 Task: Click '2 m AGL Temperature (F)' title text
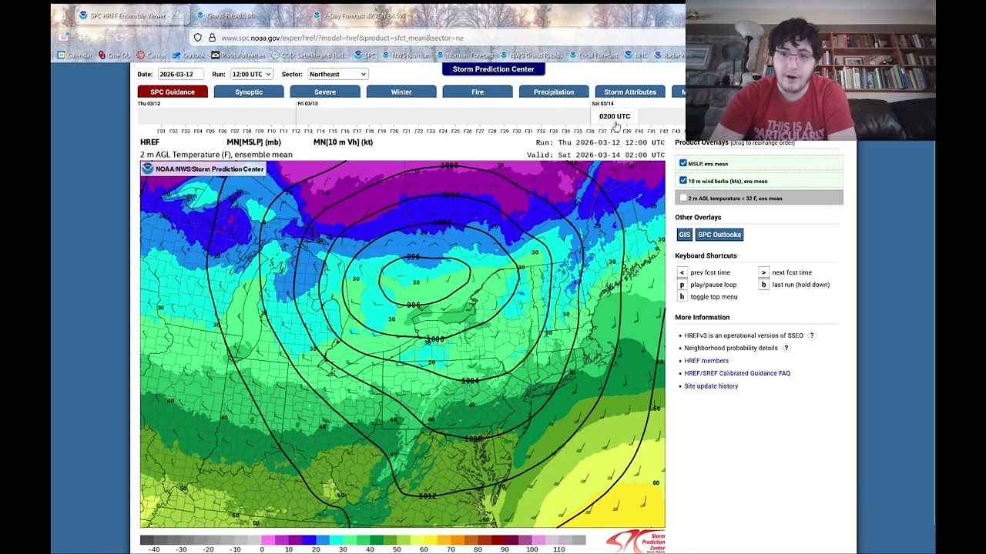(216, 155)
